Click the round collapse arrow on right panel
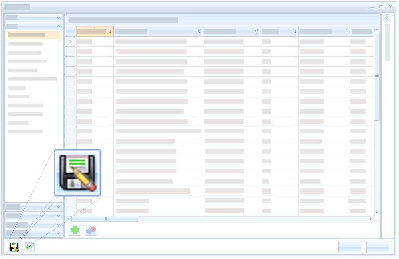 (x=387, y=18)
